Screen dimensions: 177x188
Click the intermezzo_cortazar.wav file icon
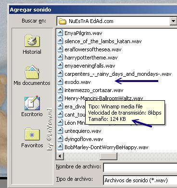click(x=60, y=90)
